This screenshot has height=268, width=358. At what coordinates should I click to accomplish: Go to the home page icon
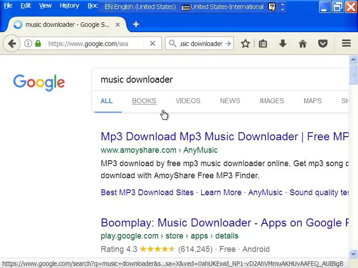[303, 43]
